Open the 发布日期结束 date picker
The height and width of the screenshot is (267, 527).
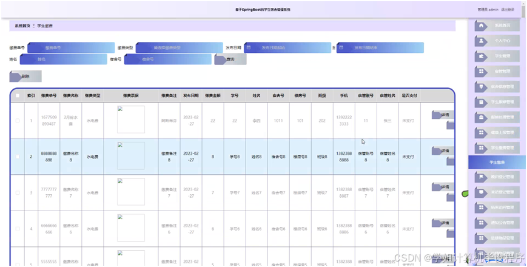(x=380, y=48)
